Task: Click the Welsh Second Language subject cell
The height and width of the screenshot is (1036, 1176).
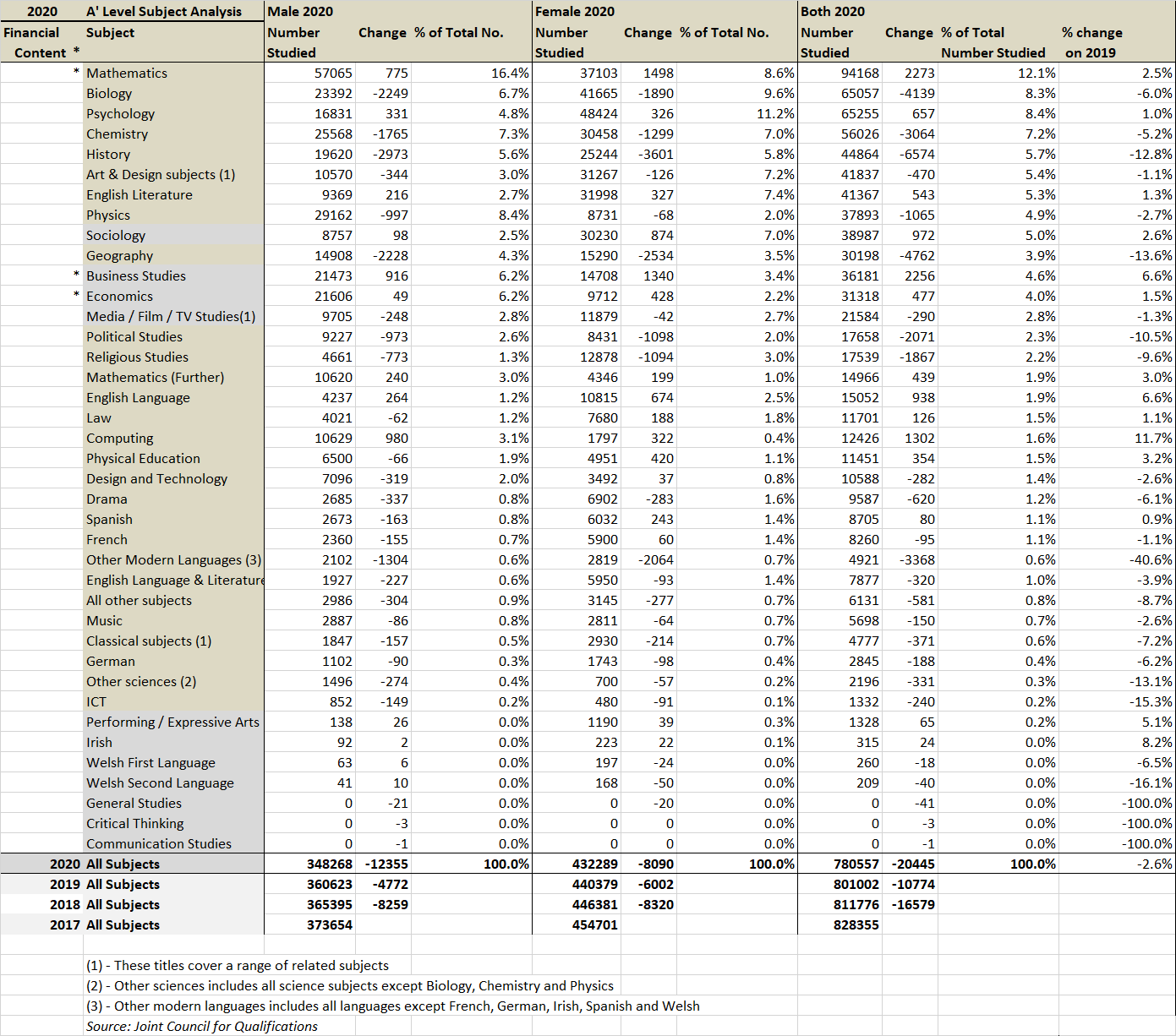Action: [160, 783]
